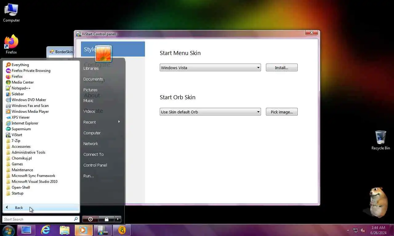This screenshot has width=394, height=236.
Task: Start Windows DVD Maker
Action: (x=26, y=100)
